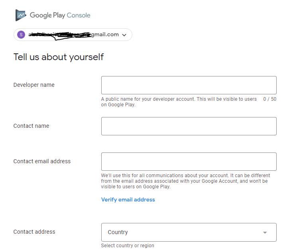Image resolution: width=291 pixels, height=252 pixels.
Task: Click the Select country or region hint
Action: (x=128, y=246)
